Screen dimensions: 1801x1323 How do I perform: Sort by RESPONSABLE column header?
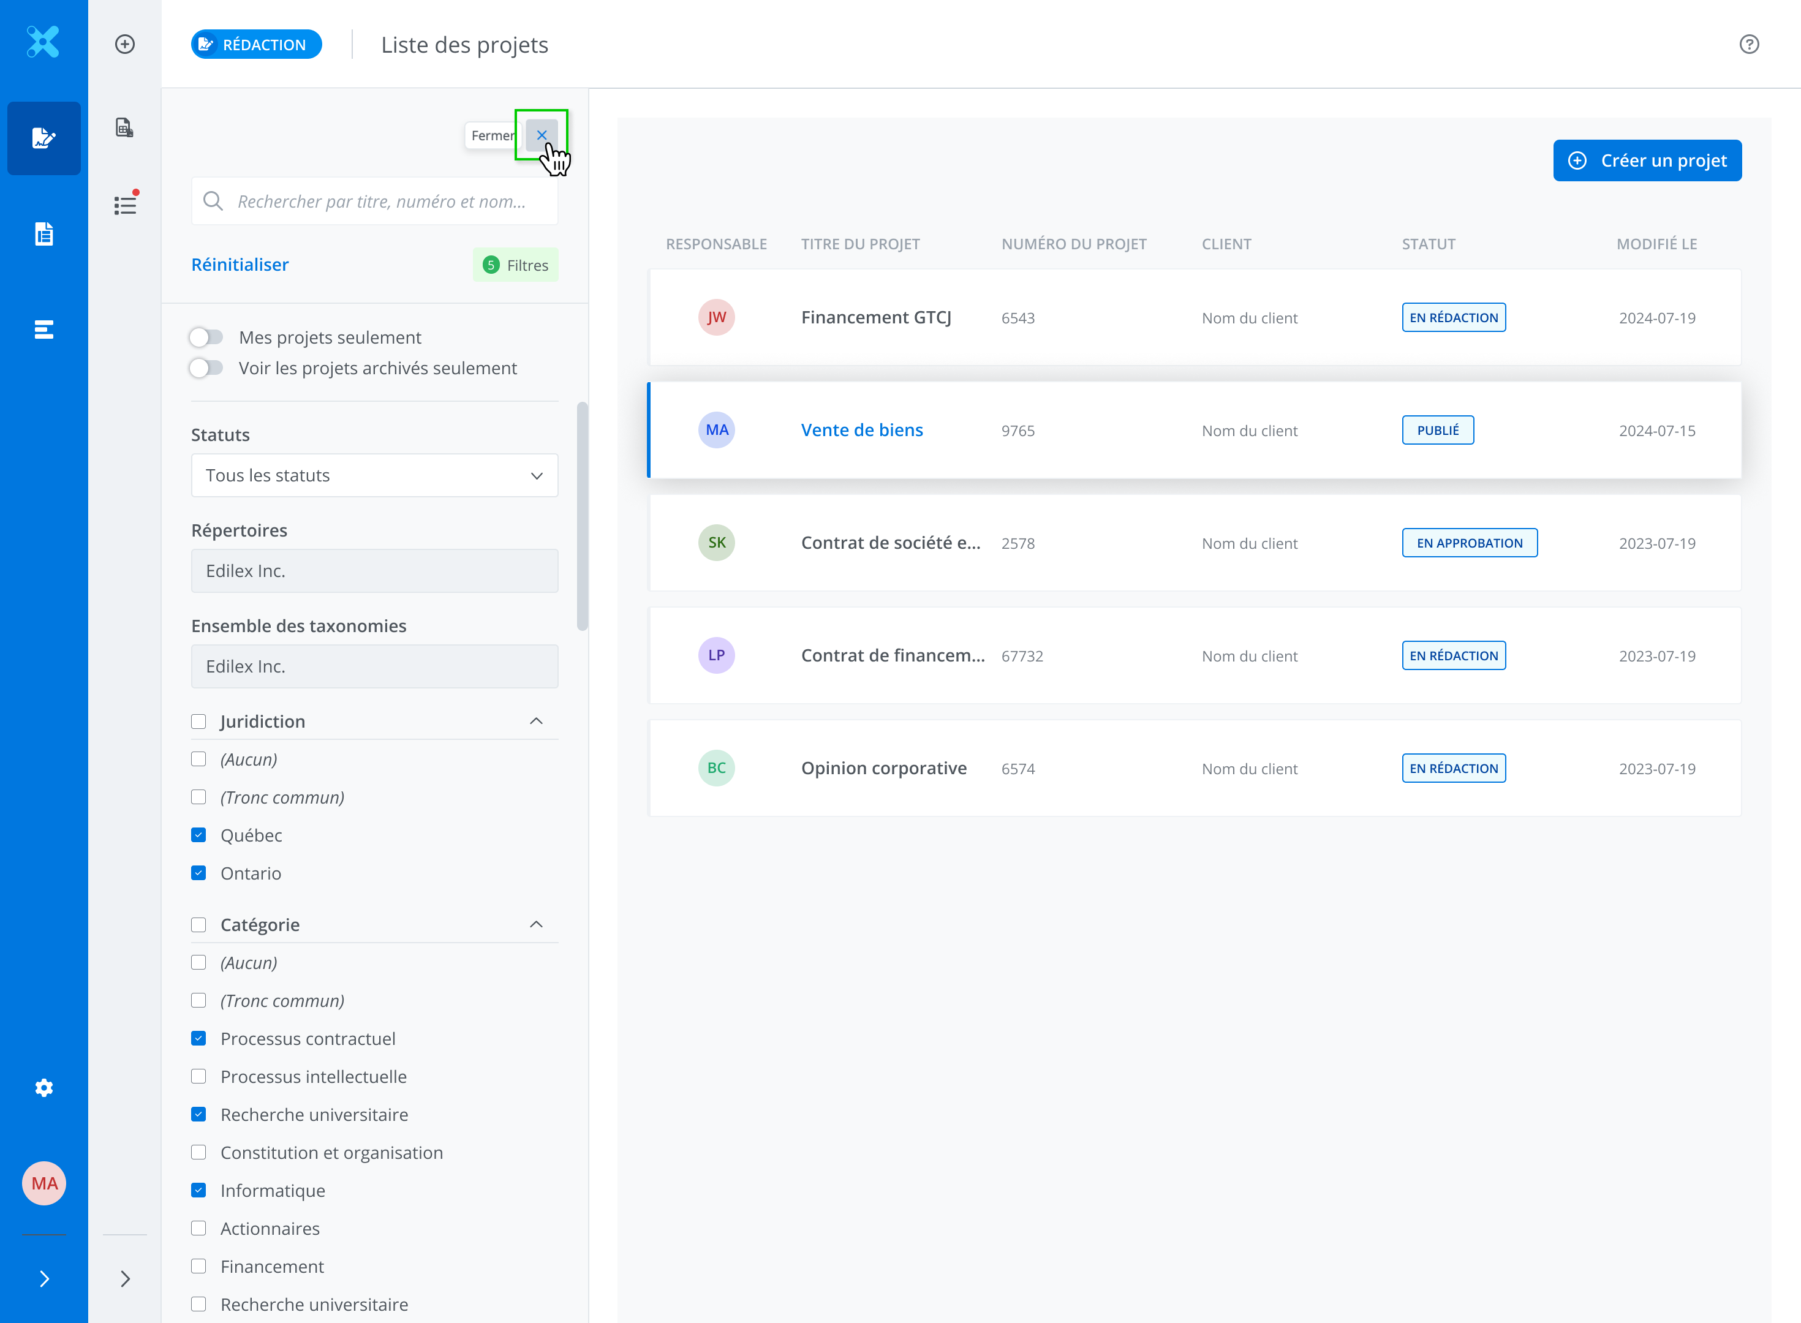[x=716, y=244]
